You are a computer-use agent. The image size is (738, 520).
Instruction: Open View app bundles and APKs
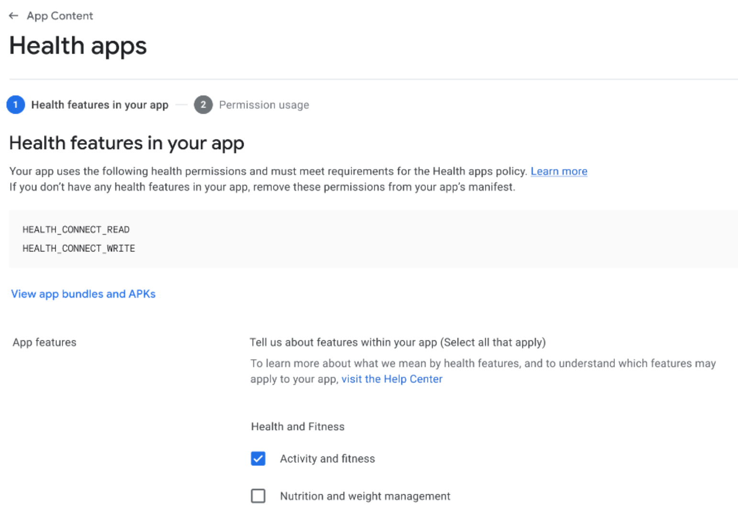[x=83, y=293]
